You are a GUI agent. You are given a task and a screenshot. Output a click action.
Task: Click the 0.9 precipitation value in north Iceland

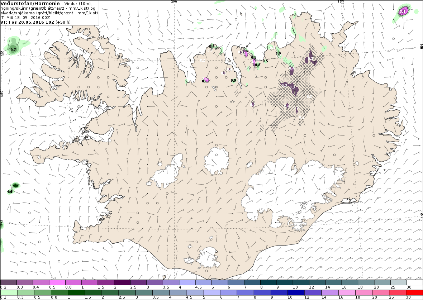tap(234, 80)
